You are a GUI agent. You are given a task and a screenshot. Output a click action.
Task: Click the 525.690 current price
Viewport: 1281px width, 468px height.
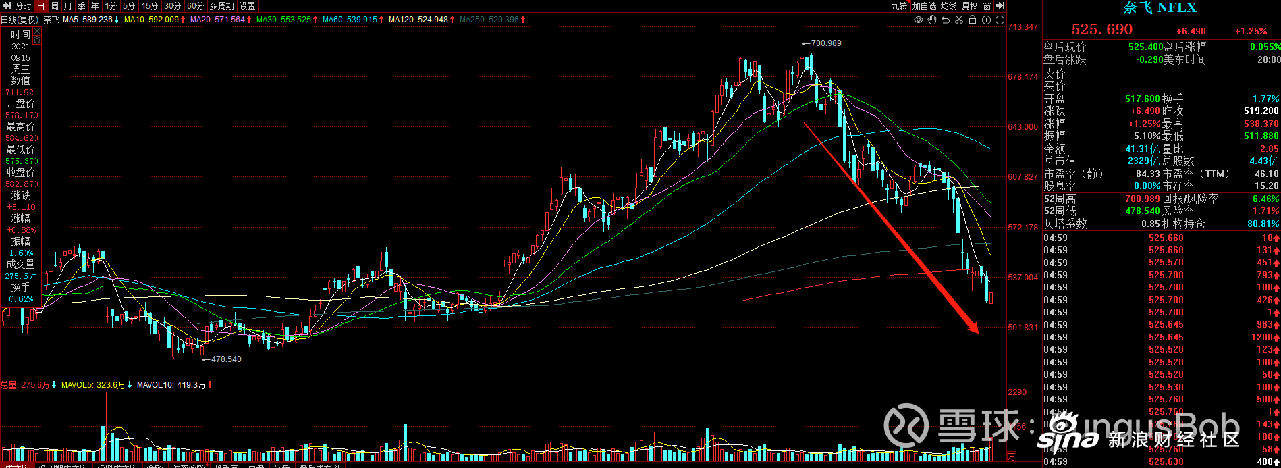(1102, 30)
